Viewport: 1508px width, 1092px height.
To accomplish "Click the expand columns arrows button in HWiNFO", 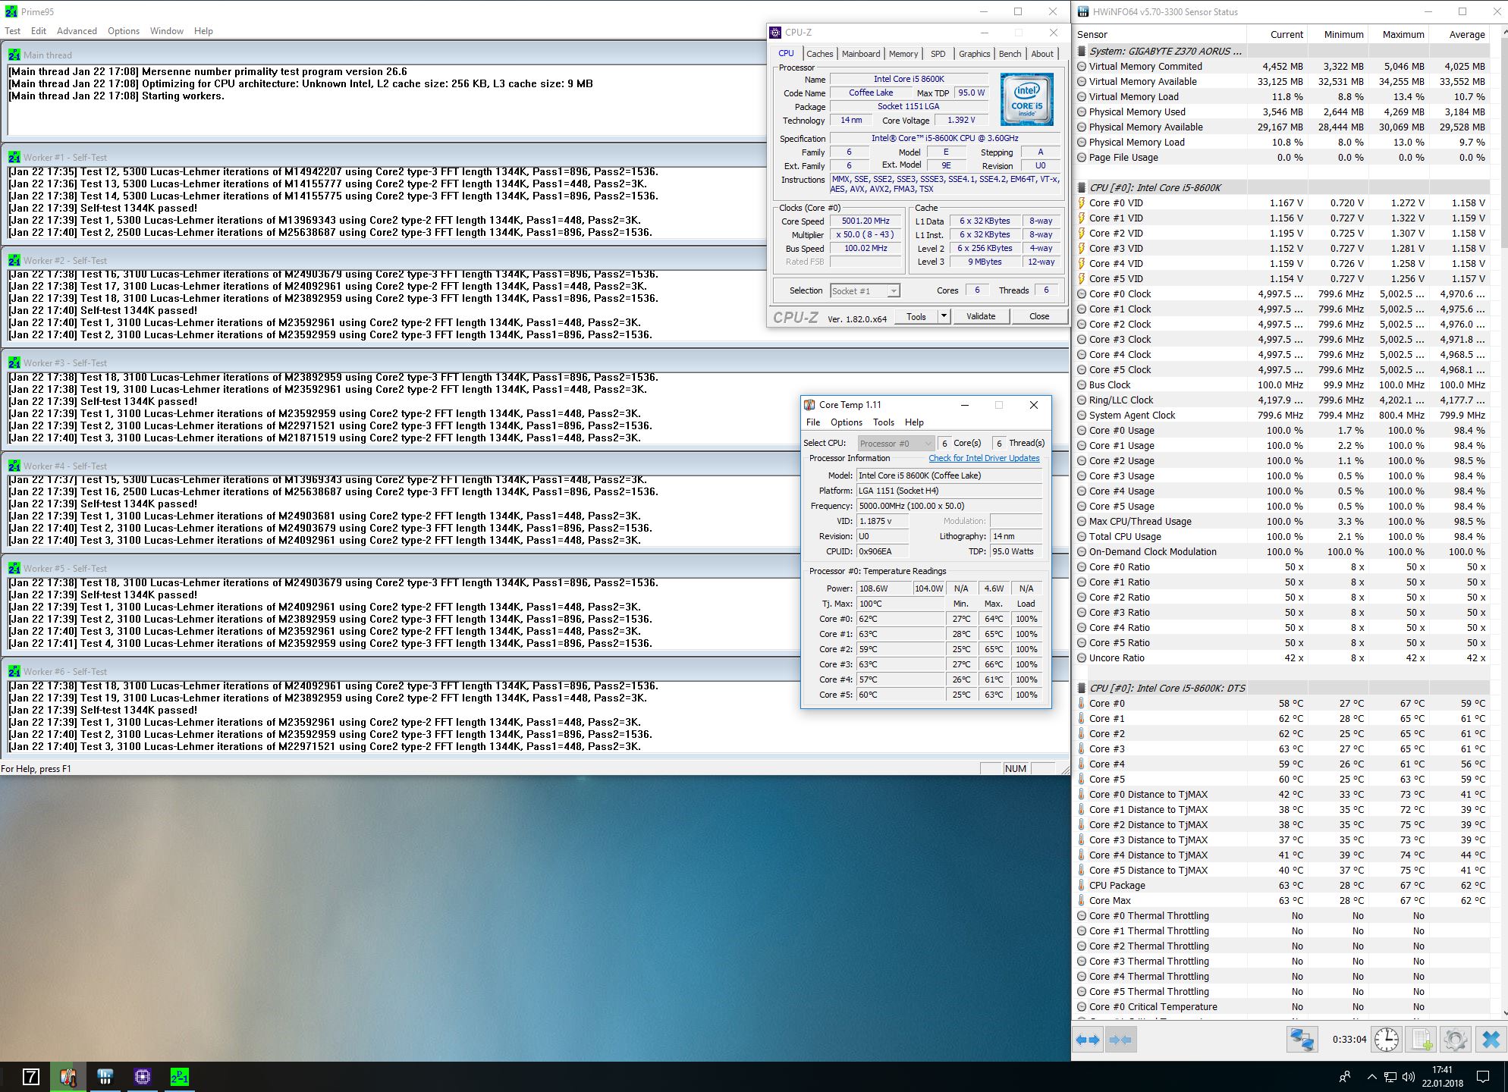I will point(1089,1039).
